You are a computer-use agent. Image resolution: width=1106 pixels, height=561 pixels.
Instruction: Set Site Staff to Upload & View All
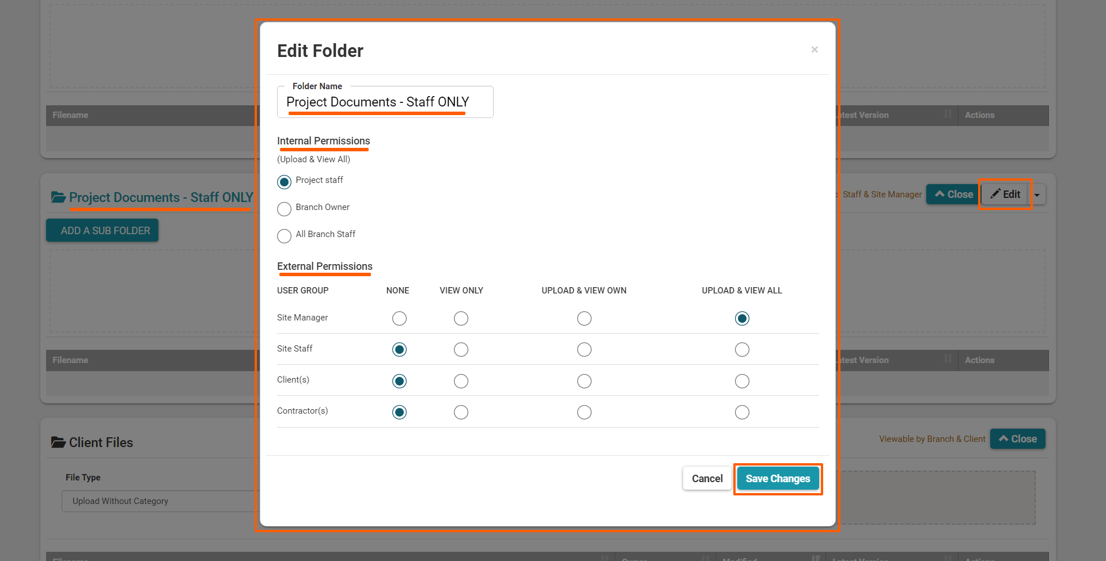[x=742, y=350]
